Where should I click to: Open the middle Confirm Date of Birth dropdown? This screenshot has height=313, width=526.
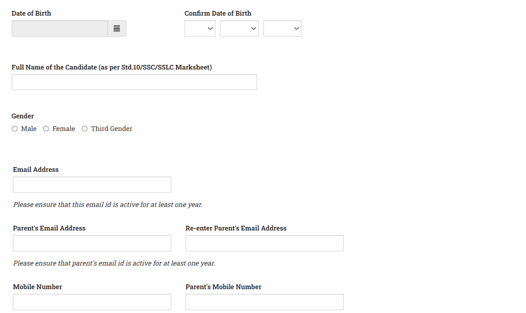tap(239, 29)
